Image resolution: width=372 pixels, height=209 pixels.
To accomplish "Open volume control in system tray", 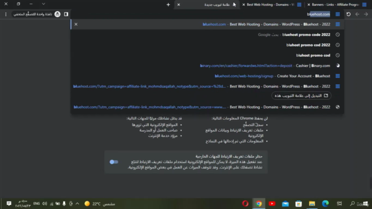I will (45, 204).
